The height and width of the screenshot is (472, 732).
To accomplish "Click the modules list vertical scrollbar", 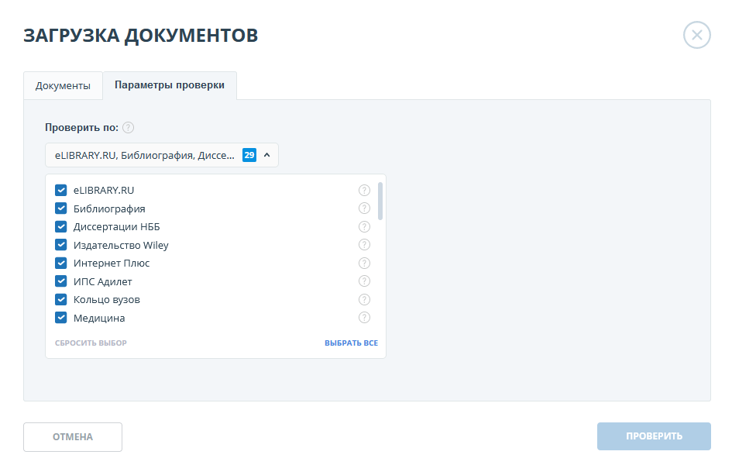I will (380, 202).
